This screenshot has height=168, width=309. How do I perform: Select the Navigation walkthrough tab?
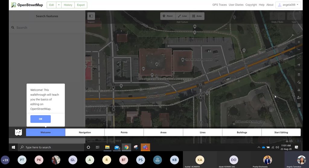(85, 132)
